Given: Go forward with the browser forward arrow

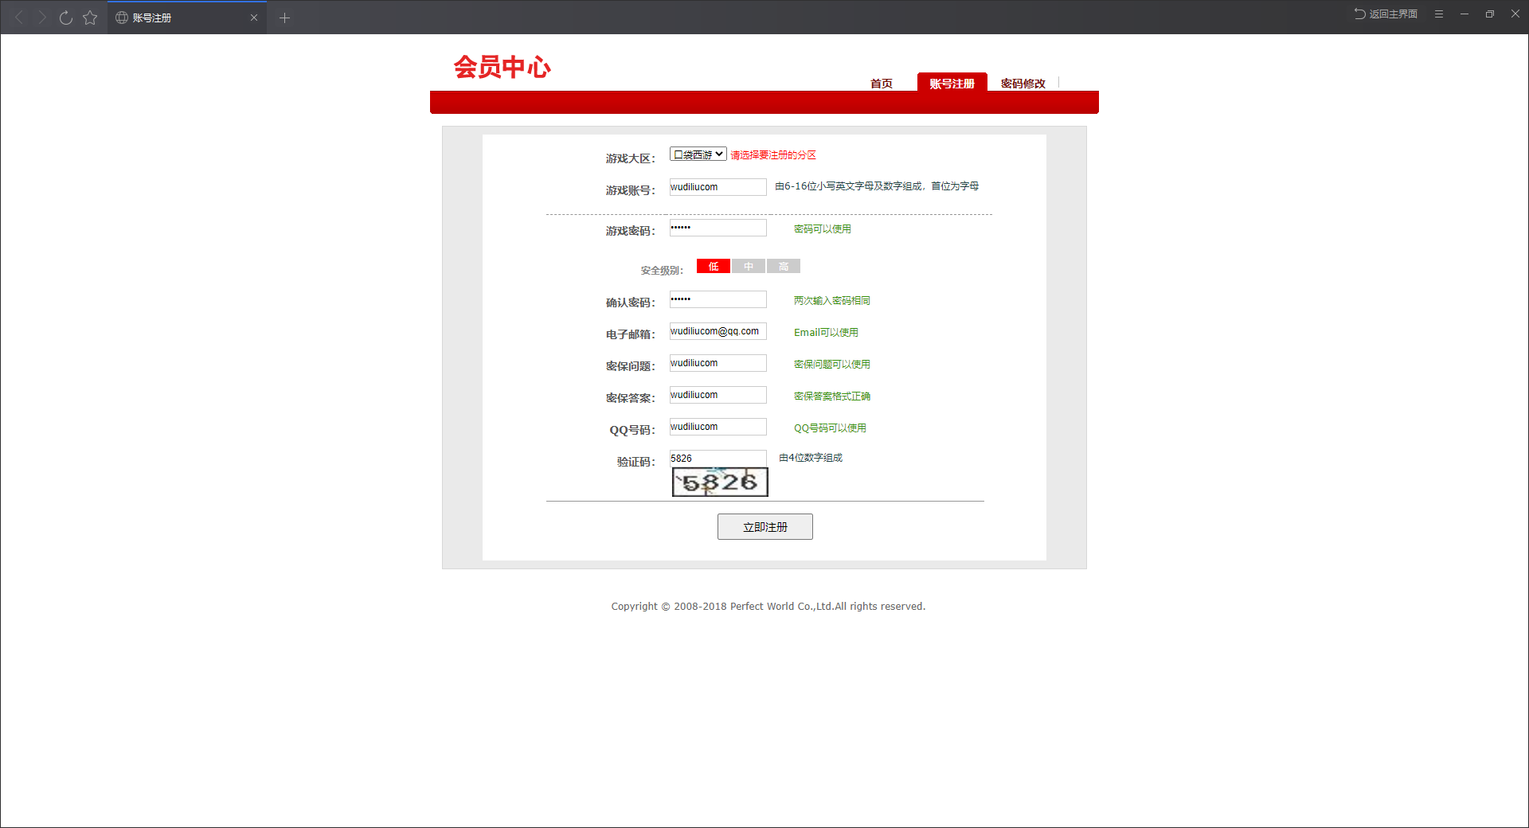Looking at the screenshot, I should point(42,18).
